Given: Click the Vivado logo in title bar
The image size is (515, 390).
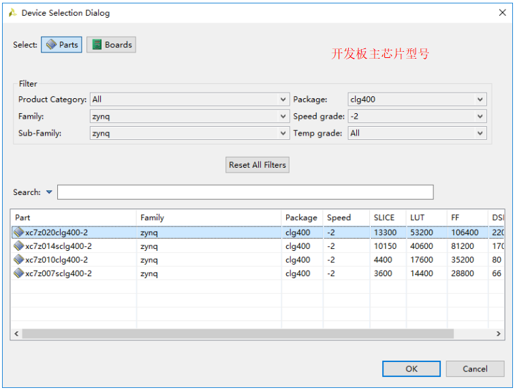Looking at the screenshot, I should [x=12, y=13].
